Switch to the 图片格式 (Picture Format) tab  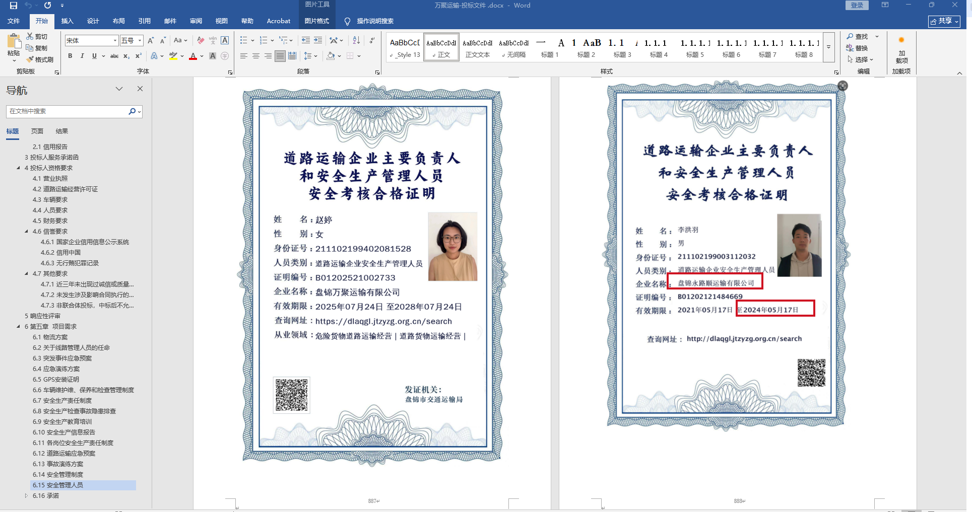(316, 21)
